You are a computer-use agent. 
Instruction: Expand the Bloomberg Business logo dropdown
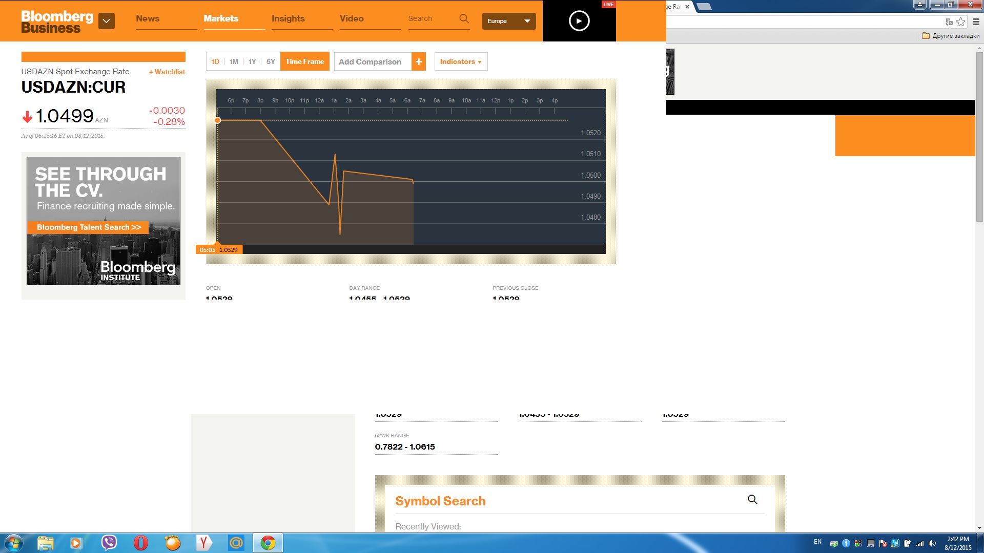(x=107, y=21)
